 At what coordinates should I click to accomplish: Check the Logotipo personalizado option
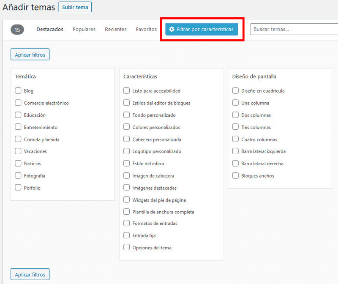[126, 151]
